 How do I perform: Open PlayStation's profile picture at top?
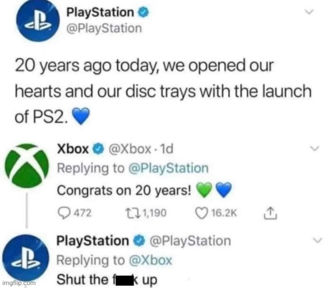pos(38,20)
